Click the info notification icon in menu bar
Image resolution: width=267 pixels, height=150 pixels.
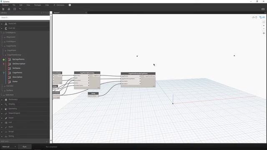(70, 5)
